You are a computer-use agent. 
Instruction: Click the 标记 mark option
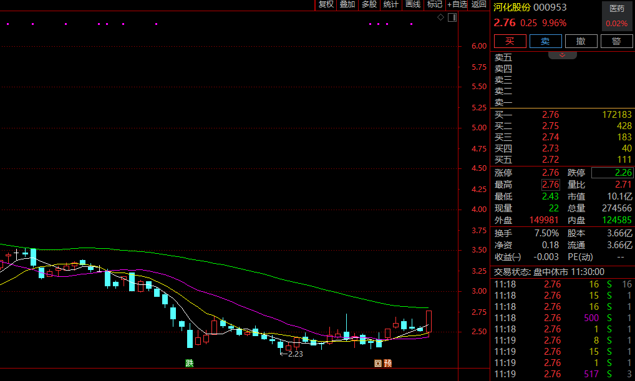[x=435, y=4]
